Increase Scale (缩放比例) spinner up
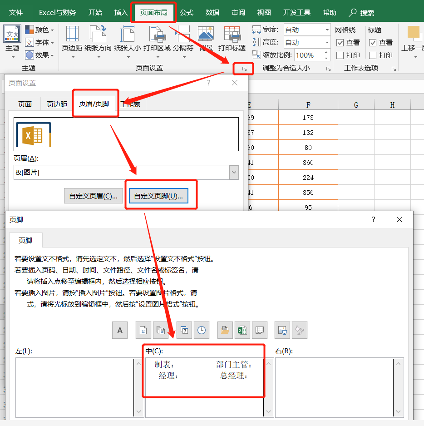Image resolution: width=424 pixels, height=426 pixels. (326, 52)
